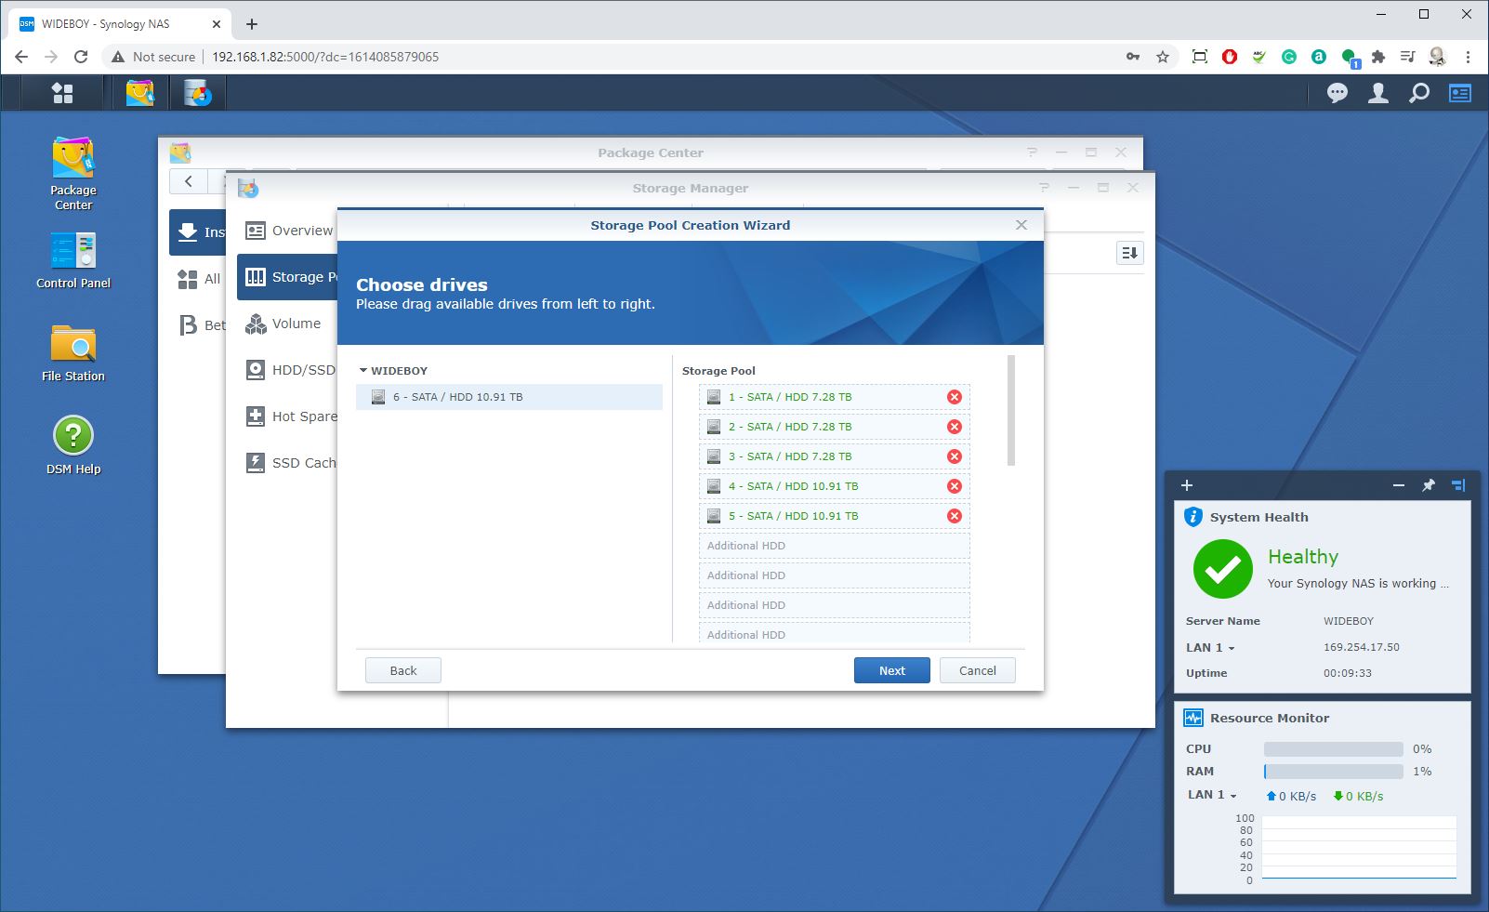This screenshot has height=912, width=1489.
Task: Select drive 6 SATA HDD 10.91 TB
Action: point(509,397)
